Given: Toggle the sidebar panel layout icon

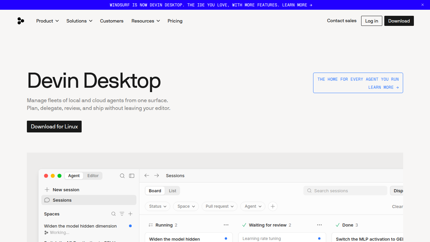Looking at the screenshot, I should point(132,176).
